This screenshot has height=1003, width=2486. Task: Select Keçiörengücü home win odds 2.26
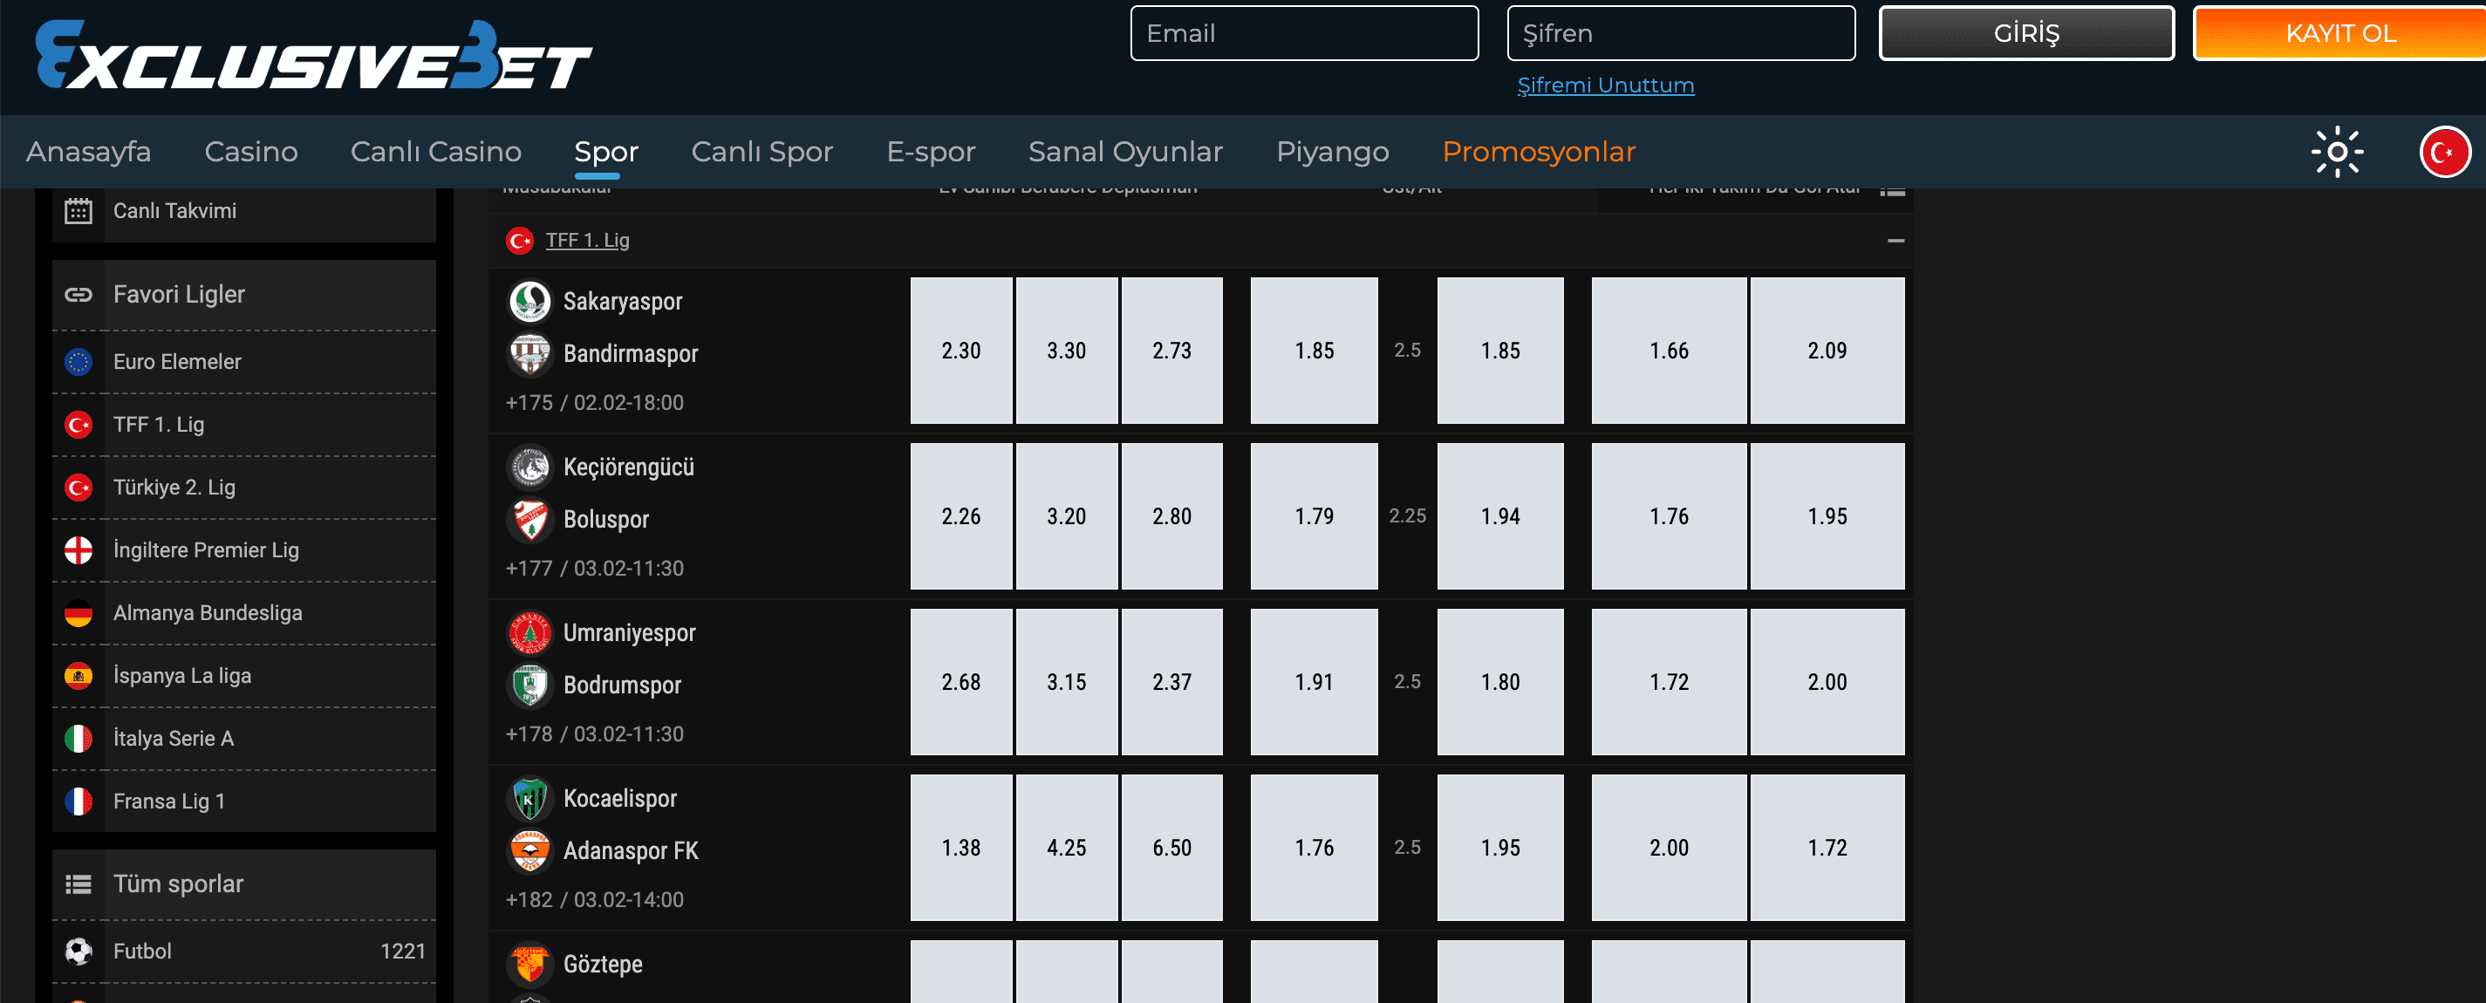tap(960, 516)
